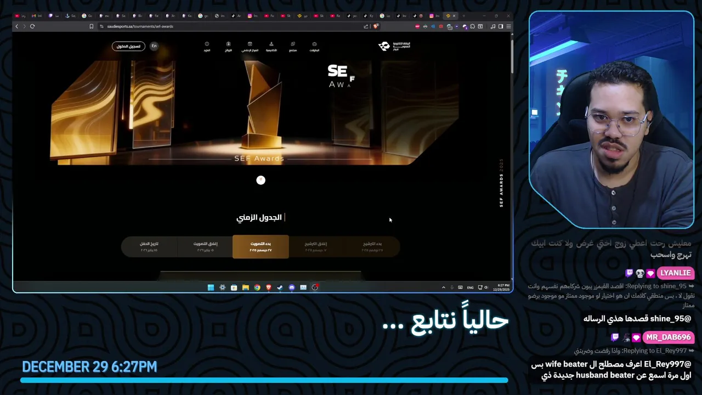Click the Saudi Esports Federation logo

click(x=394, y=46)
